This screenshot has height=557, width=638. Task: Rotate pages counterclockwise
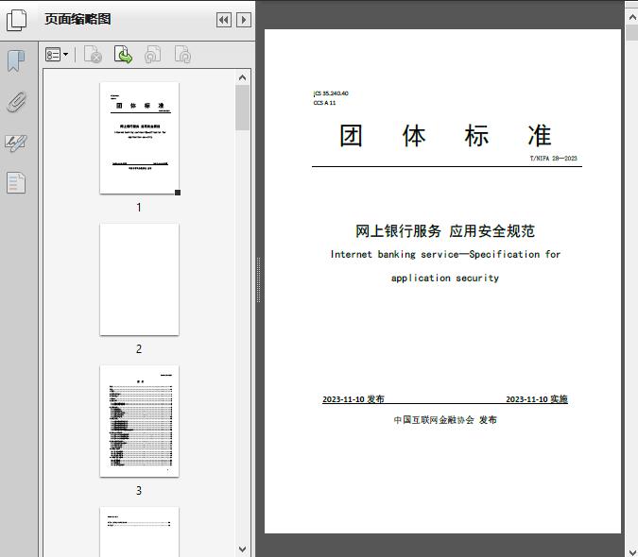(152, 55)
